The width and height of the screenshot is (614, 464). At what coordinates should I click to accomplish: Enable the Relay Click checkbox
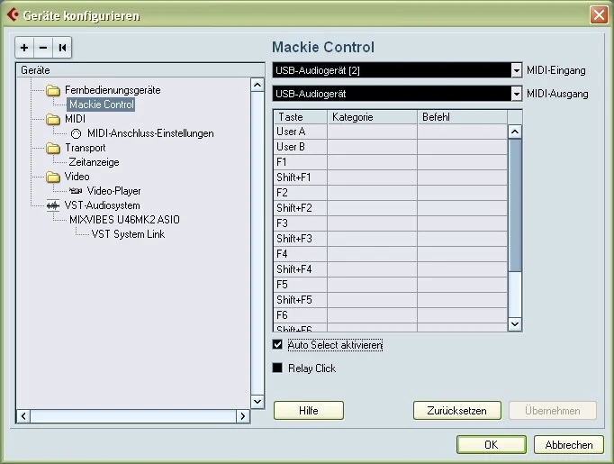click(x=277, y=368)
